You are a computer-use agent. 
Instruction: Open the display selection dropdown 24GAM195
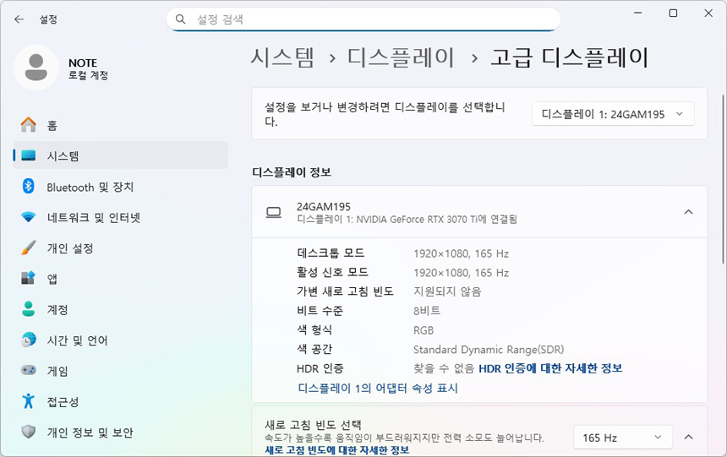coord(612,114)
